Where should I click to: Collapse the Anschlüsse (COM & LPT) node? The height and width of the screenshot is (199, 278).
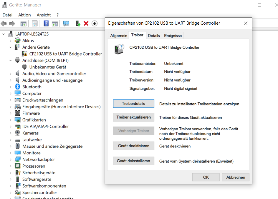pyautogui.click(x=11, y=60)
